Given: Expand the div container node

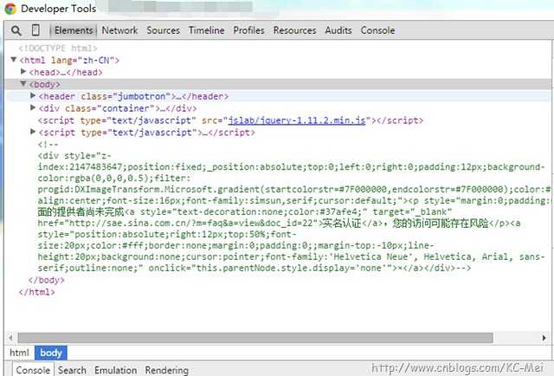Looking at the screenshot, I should (x=33, y=107).
